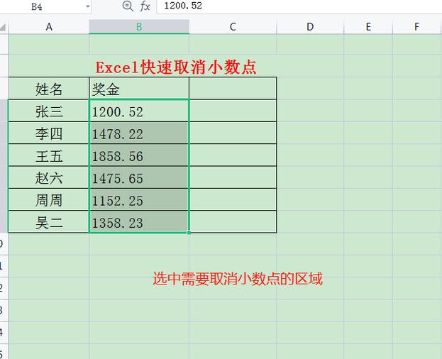
Task: Select the cell '李四'
Action: pos(49,133)
